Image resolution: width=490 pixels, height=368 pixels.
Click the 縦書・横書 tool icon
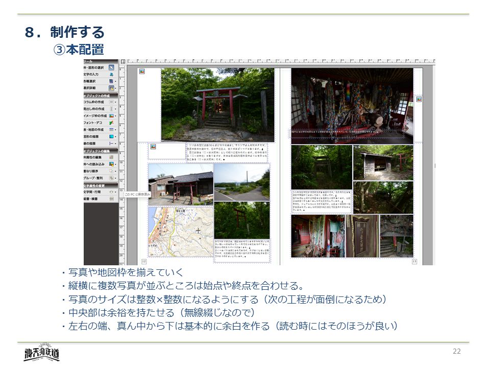pyautogui.click(x=111, y=198)
